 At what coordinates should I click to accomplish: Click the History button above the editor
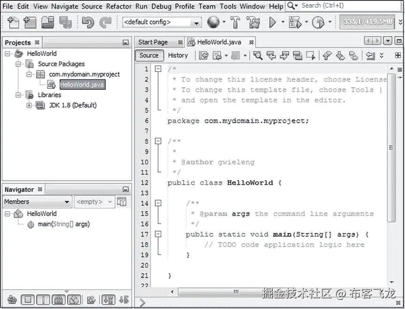(x=178, y=55)
